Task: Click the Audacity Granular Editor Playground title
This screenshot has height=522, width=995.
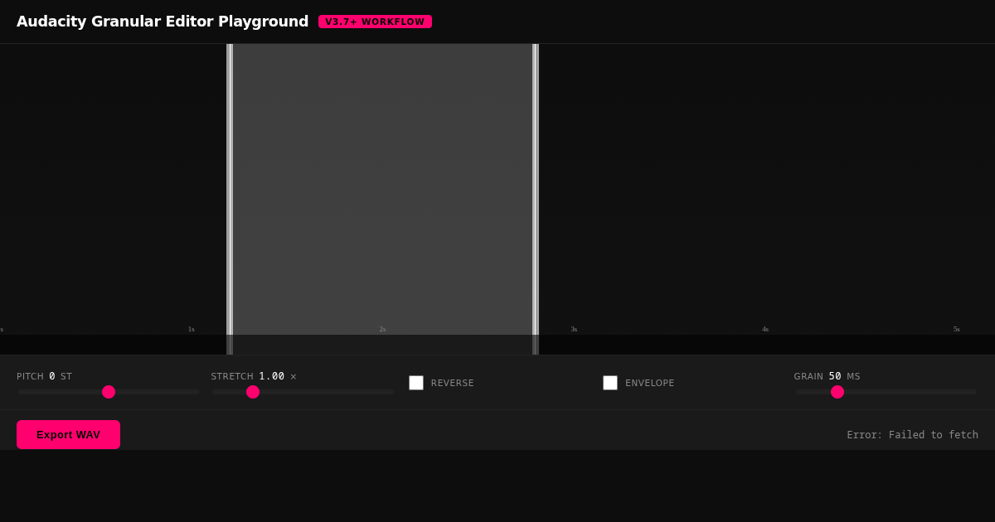Action: click(163, 22)
